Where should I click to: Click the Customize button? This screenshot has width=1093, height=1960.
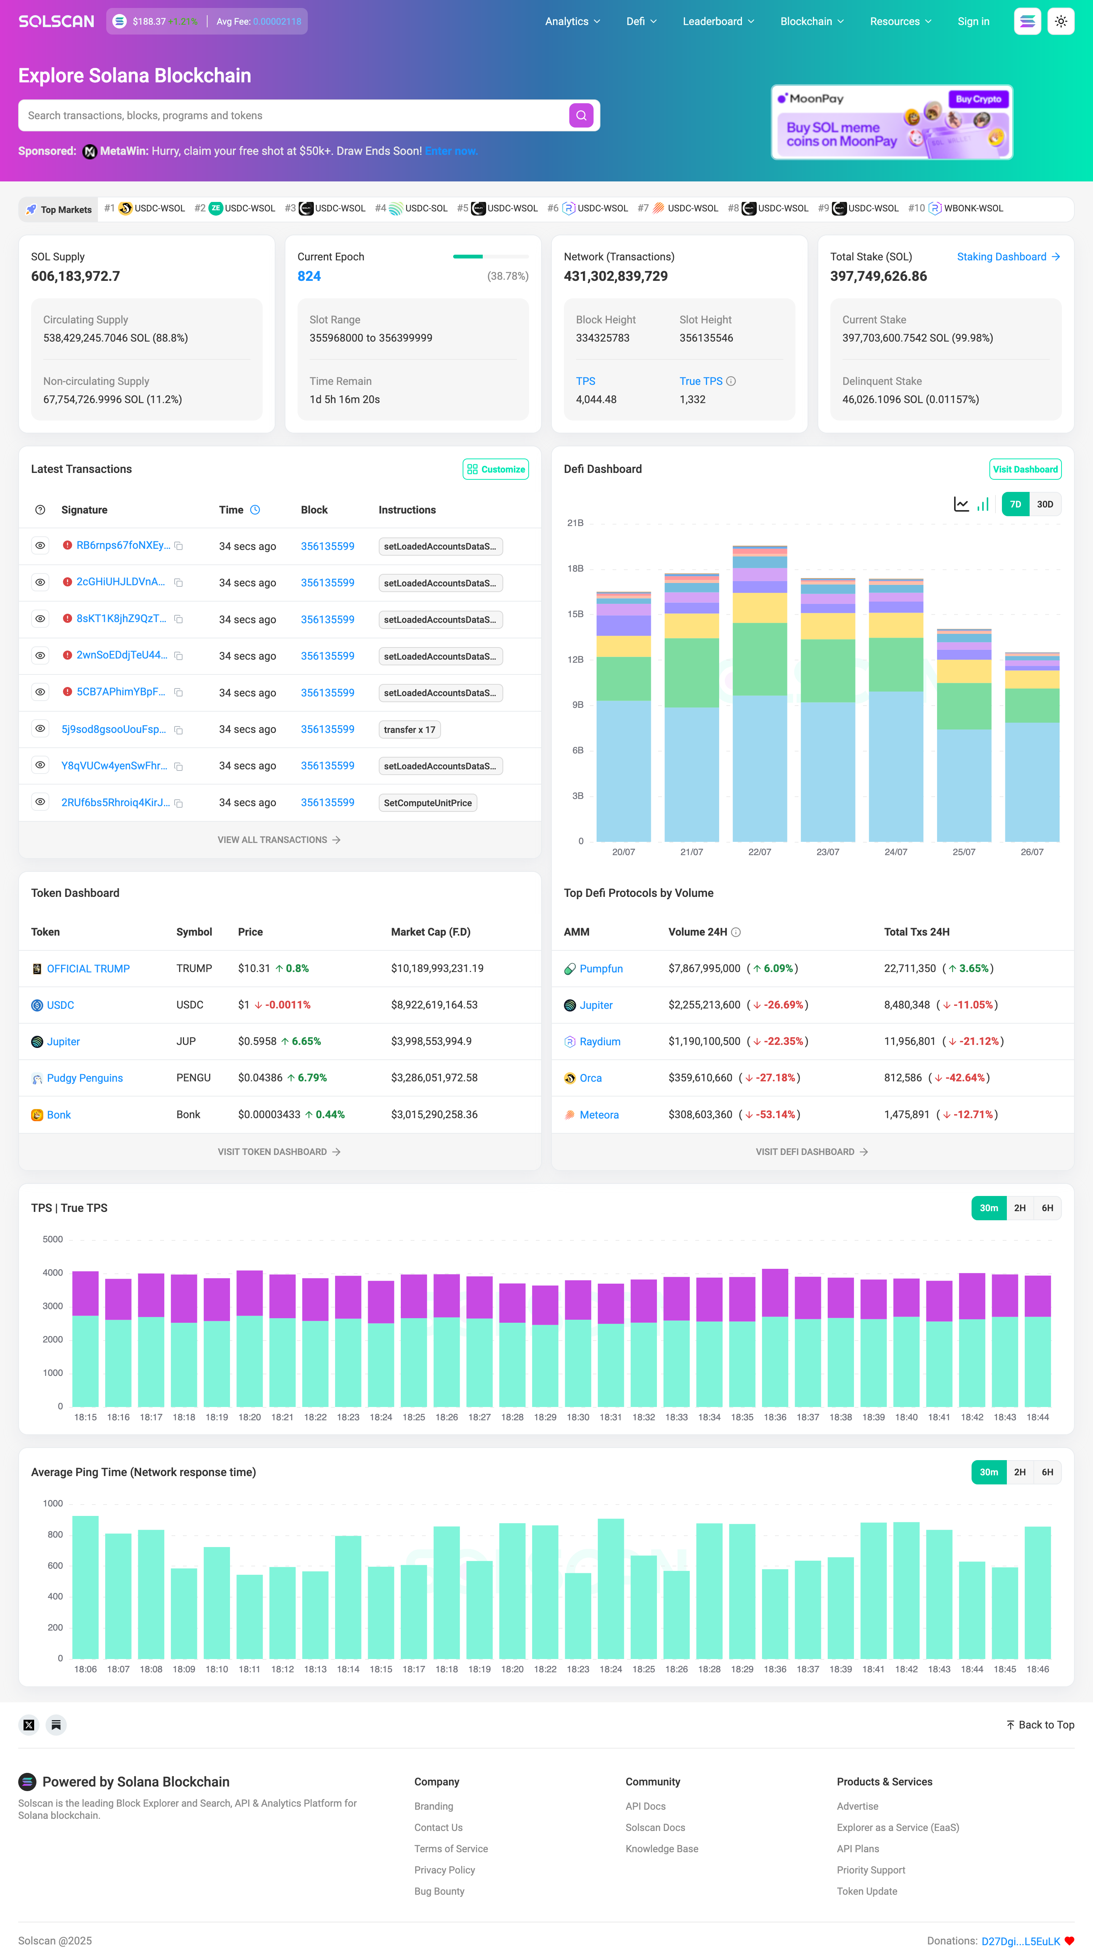(496, 470)
